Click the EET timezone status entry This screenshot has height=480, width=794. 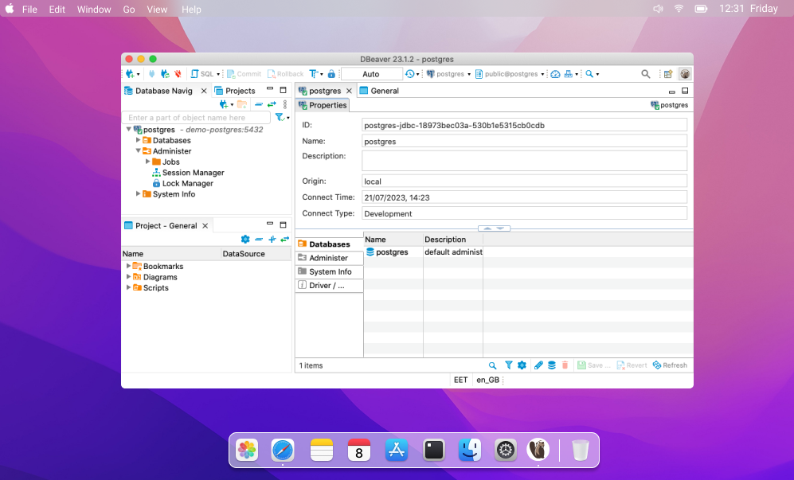point(461,380)
